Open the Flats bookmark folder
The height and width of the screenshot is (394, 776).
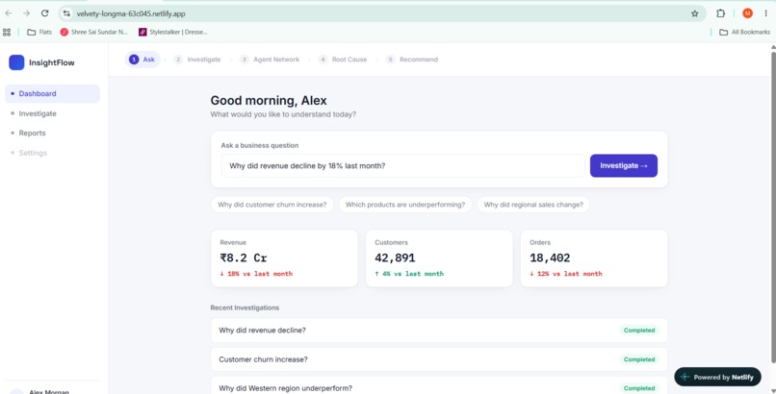39,32
